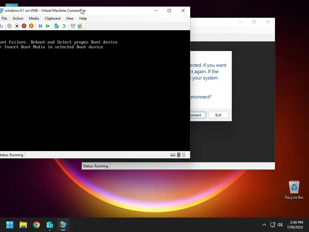Open the Media menu
The width and height of the screenshot is (309, 232).
34,18
